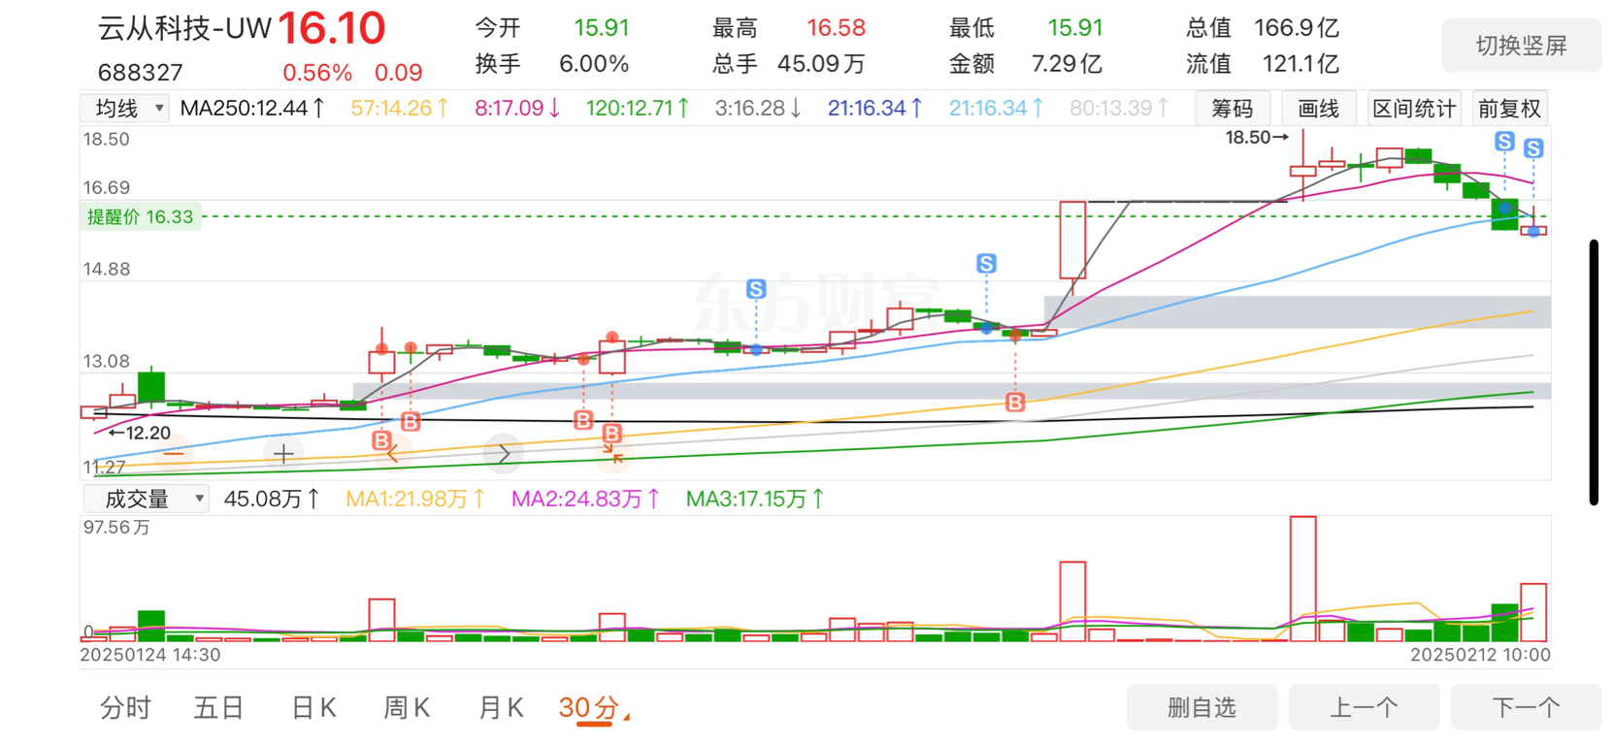Screen dimensions: 1614x745
Task: Tap the green 120:12.71 MA value
Action: point(638,108)
